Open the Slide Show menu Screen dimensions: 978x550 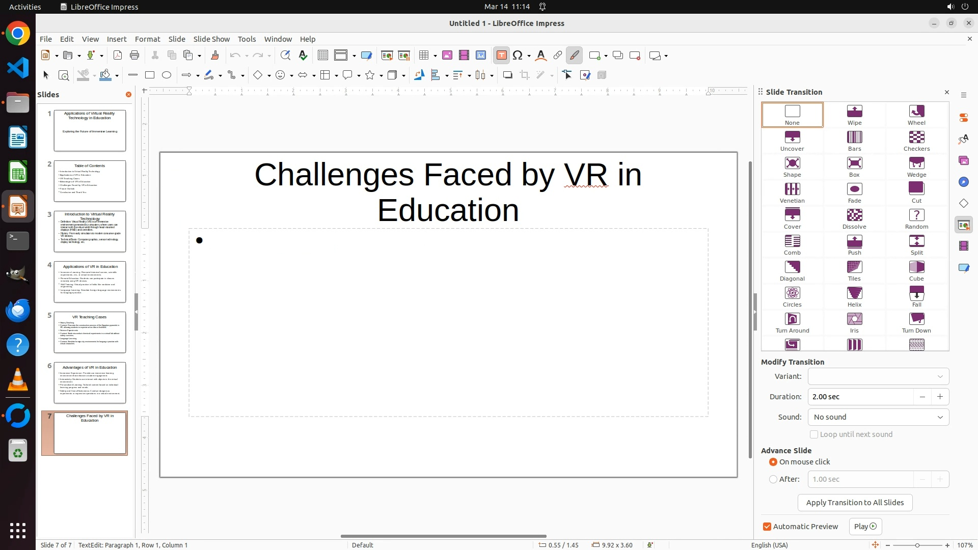pyautogui.click(x=211, y=39)
